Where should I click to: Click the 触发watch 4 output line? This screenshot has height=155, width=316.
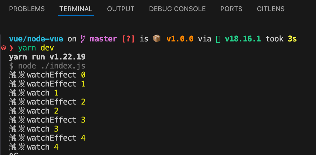tap(34, 147)
